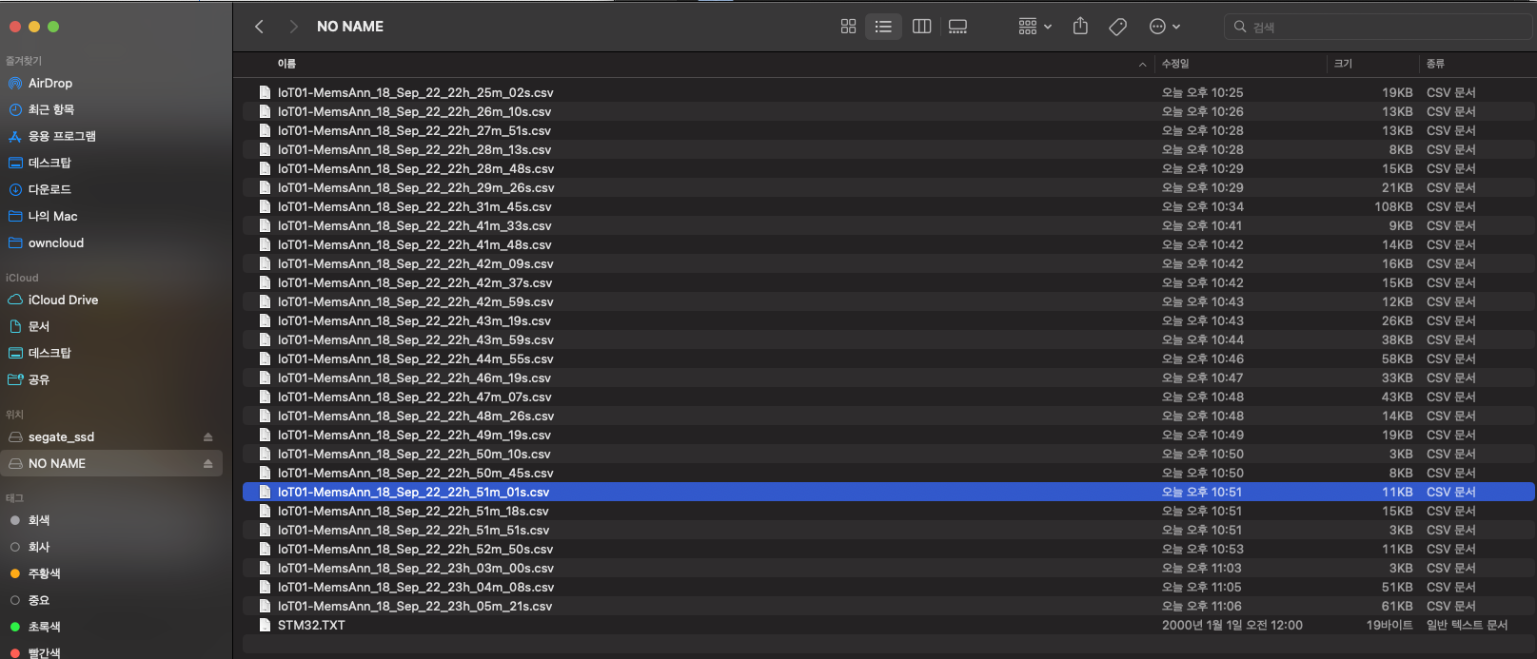Switch to gallery view
1537x659 pixels.
coord(957,27)
